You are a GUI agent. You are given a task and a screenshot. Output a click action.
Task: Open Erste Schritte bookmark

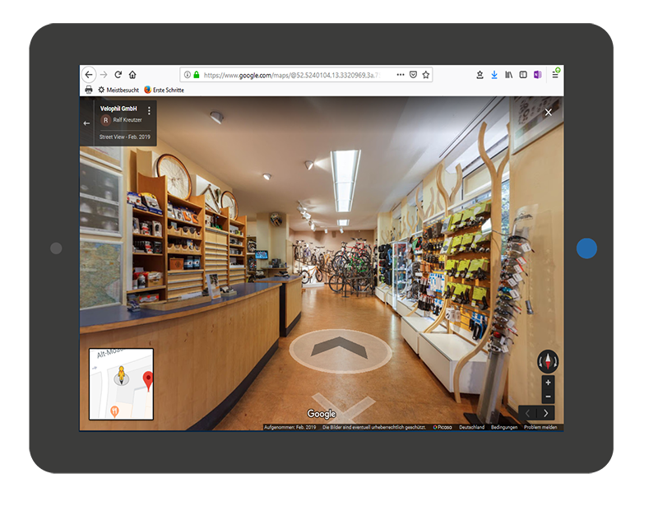tap(164, 90)
